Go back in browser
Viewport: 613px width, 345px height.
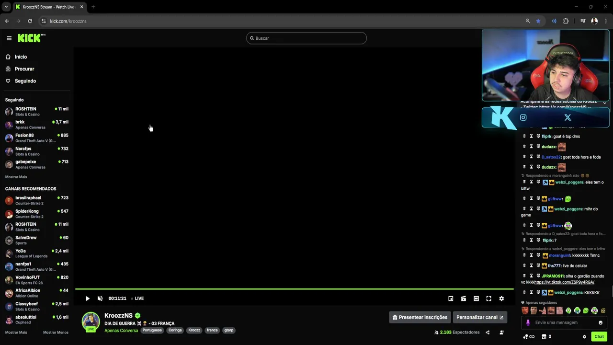pyautogui.click(x=7, y=21)
